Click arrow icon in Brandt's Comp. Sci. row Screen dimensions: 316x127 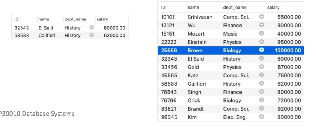point(261,109)
